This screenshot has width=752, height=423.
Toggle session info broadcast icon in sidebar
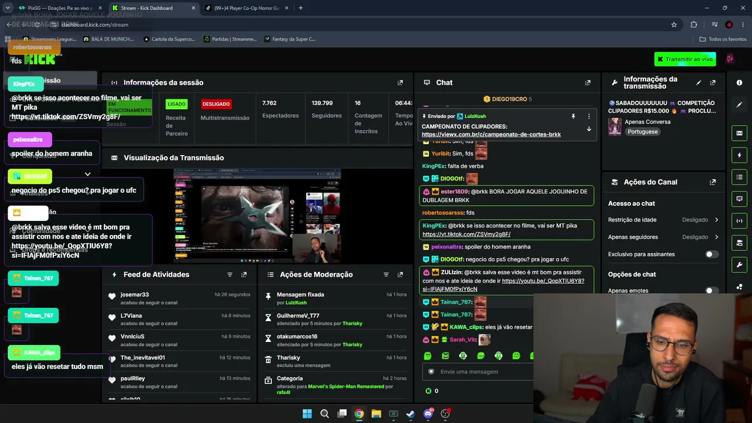click(739, 221)
